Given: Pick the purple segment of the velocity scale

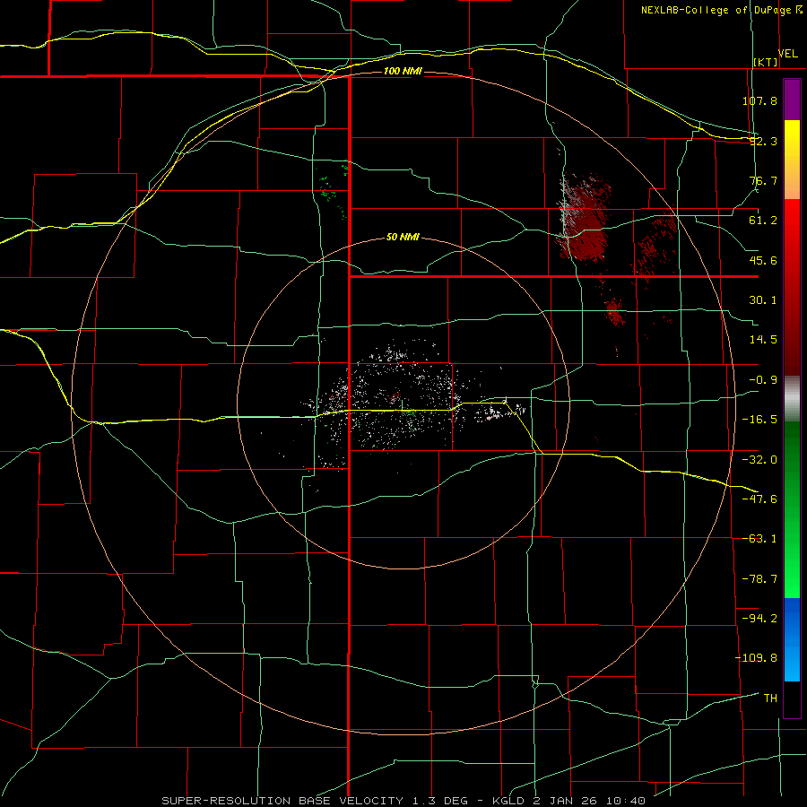Looking at the screenshot, I should pyautogui.click(x=792, y=100).
